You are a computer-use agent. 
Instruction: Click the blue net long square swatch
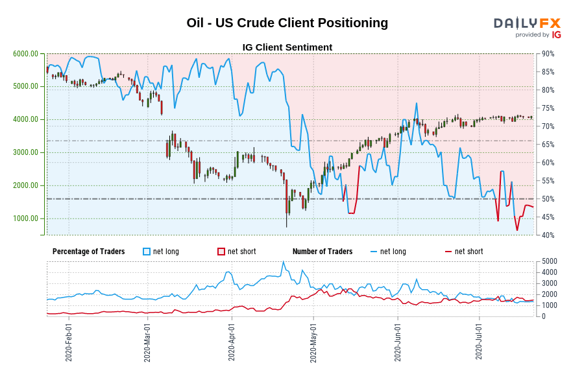coord(146,252)
